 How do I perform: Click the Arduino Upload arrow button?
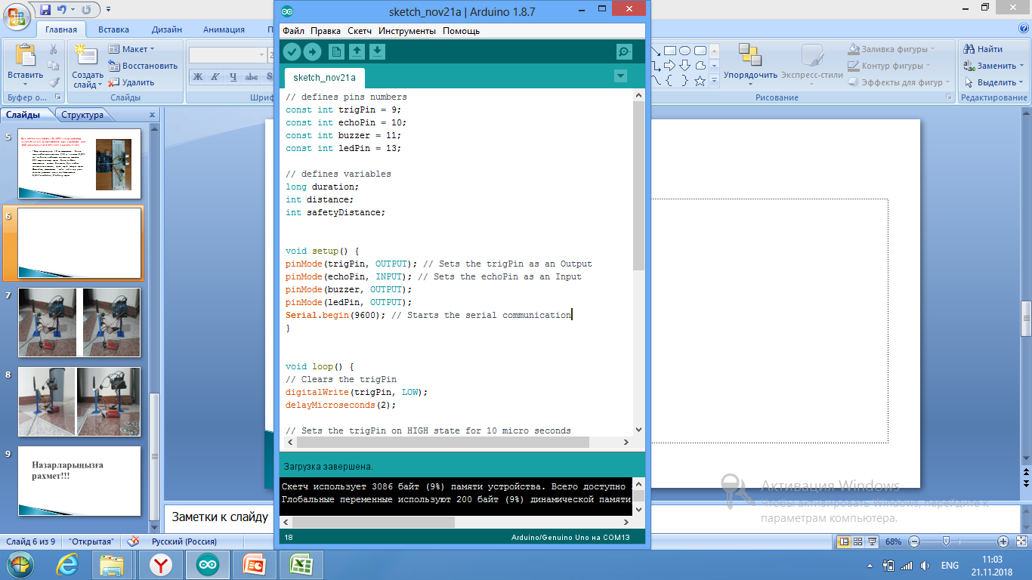313,51
